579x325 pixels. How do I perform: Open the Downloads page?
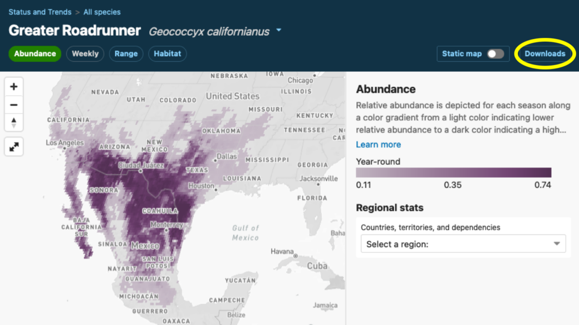[543, 53]
